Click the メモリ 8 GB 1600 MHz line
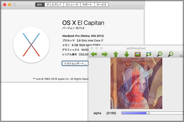 click(81, 45)
